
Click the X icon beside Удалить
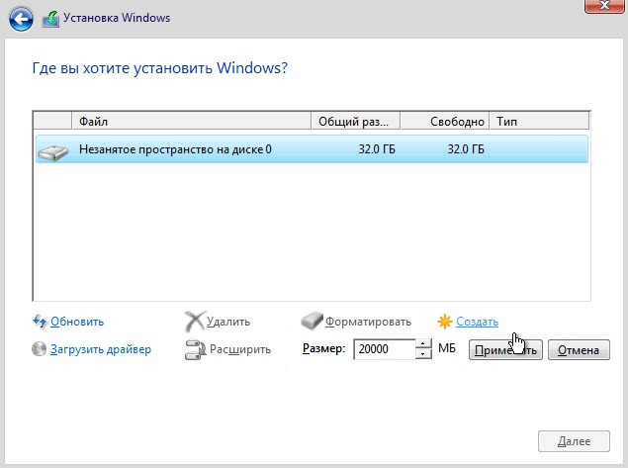(195, 321)
